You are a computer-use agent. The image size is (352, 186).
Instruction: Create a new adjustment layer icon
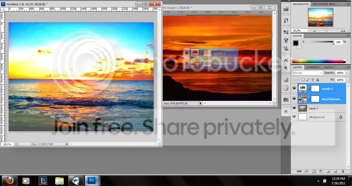[321, 171]
